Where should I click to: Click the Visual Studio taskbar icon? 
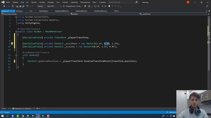[38, 116]
